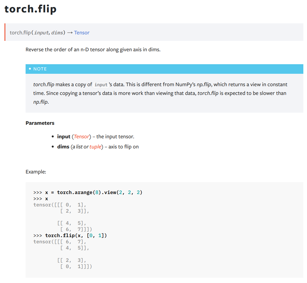Image resolution: width=307 pixels, height=283 pixels.
Task: Click the italic input argument in signature
Action: [x=41, y=33]
